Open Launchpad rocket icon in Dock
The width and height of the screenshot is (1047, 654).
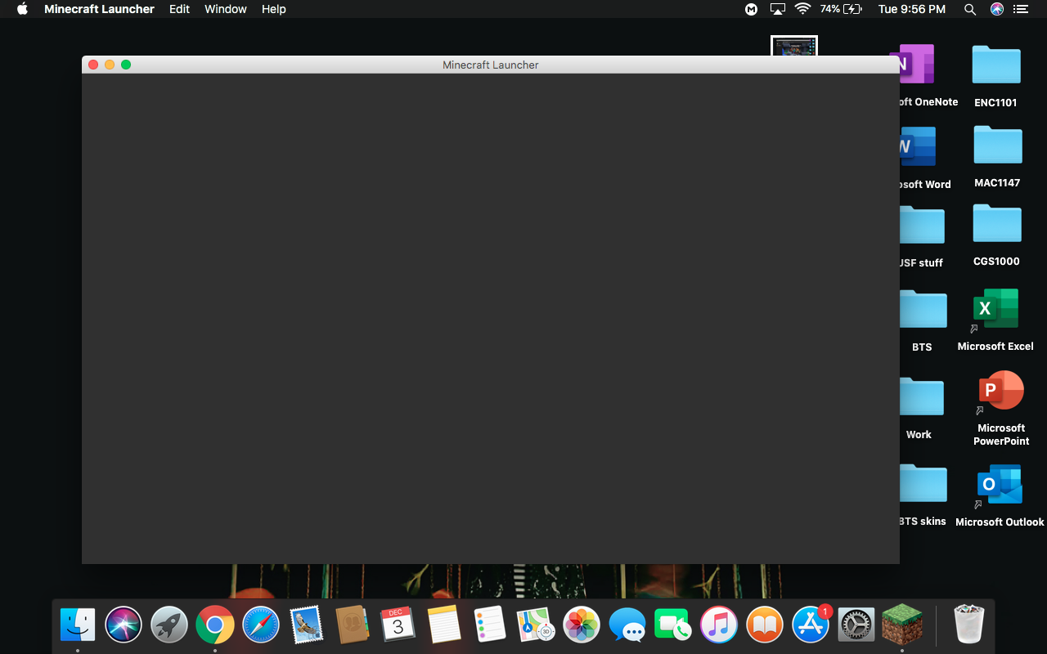tap(169, 625)
